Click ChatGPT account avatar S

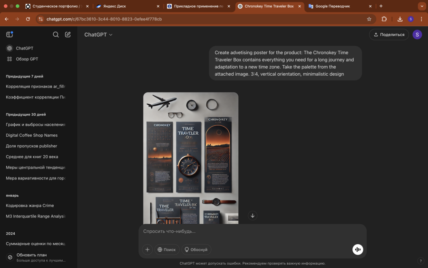pyautogui.click(x=417, y=35)
